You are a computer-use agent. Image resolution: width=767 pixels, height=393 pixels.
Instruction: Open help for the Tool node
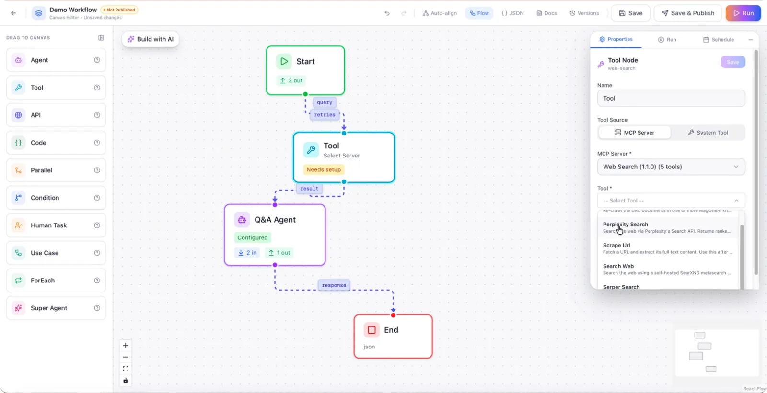[97, 88]
